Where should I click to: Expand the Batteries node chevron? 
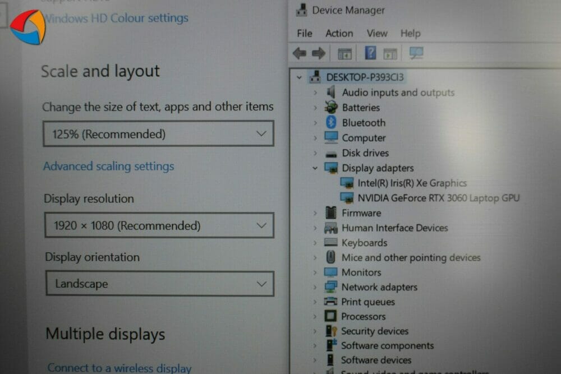(315, 108)
